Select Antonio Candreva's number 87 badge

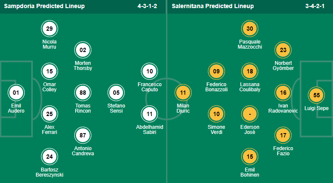(x=83, y=135)
